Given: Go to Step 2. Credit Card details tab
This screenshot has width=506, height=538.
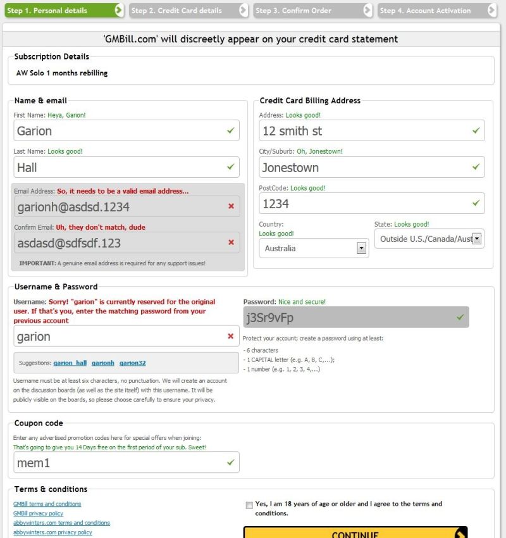Looking at the screenshot, I should (188, 10).
